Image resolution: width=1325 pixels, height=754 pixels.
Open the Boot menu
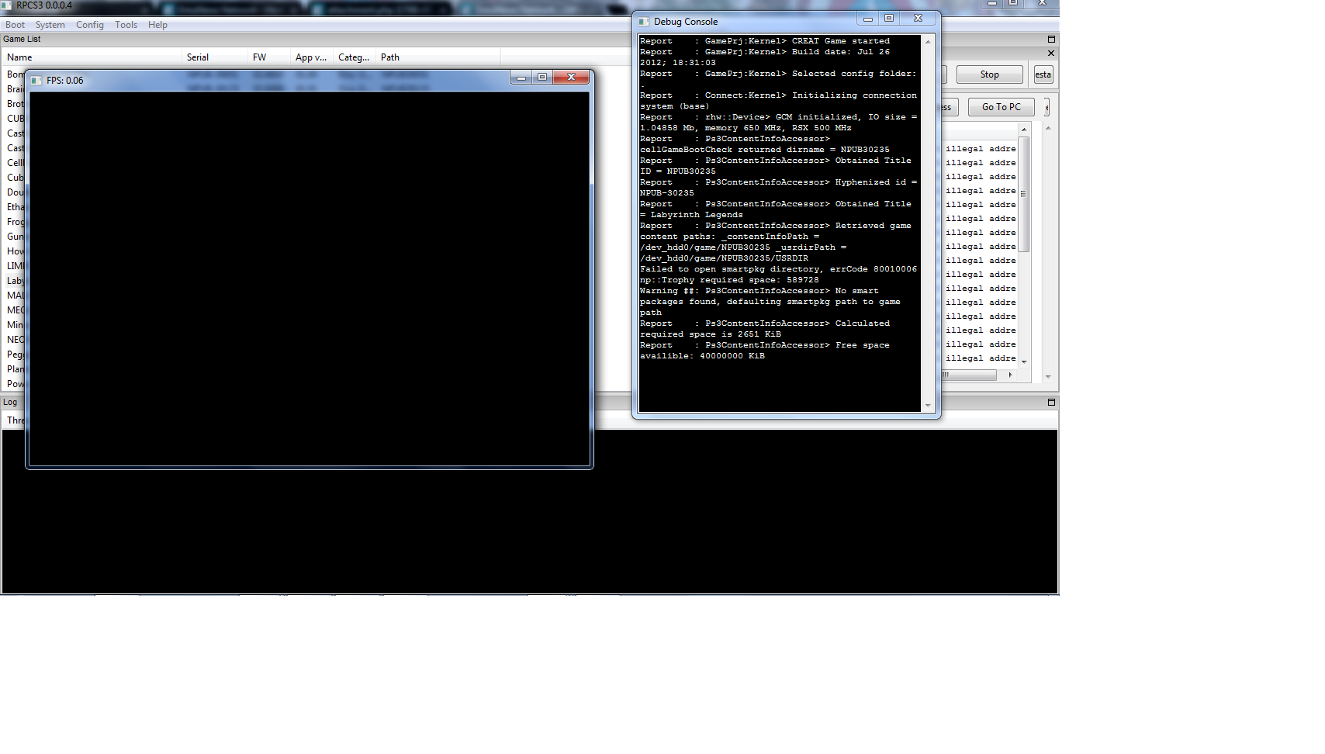pos(15,25)
